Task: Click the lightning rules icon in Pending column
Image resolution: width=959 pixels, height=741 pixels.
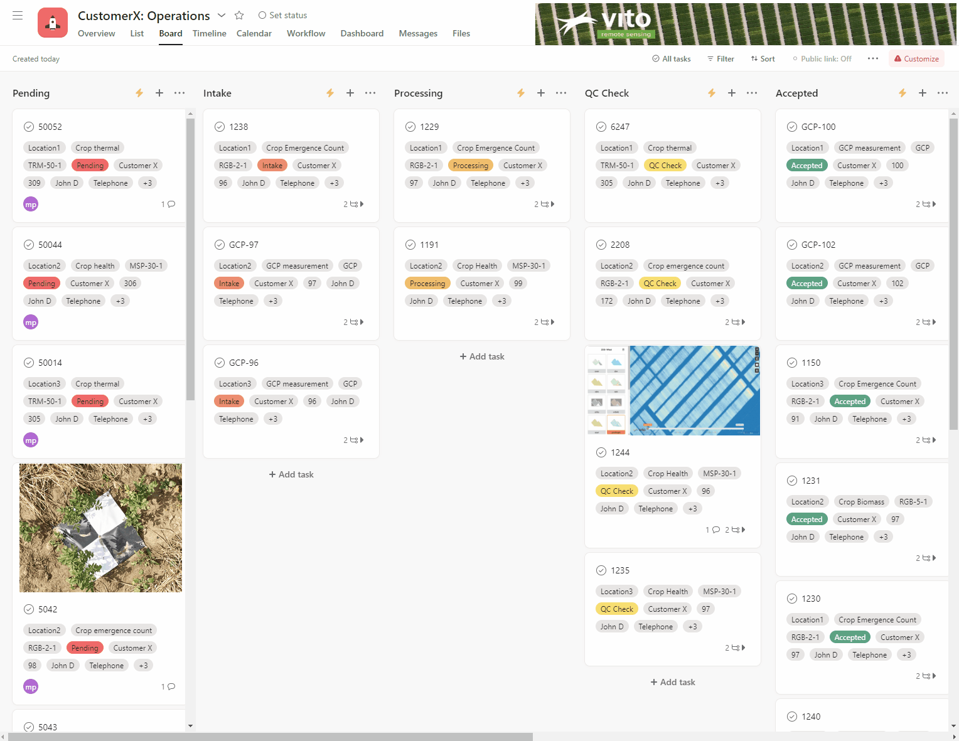Action: point(139,93)
